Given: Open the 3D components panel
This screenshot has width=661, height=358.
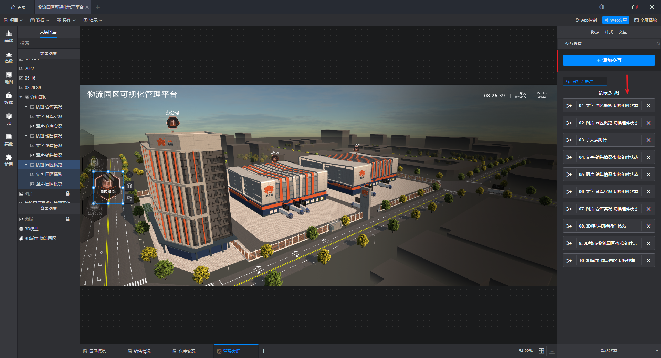Looking at the screenshot, I should pyautogui.click(x=9, y=119).
